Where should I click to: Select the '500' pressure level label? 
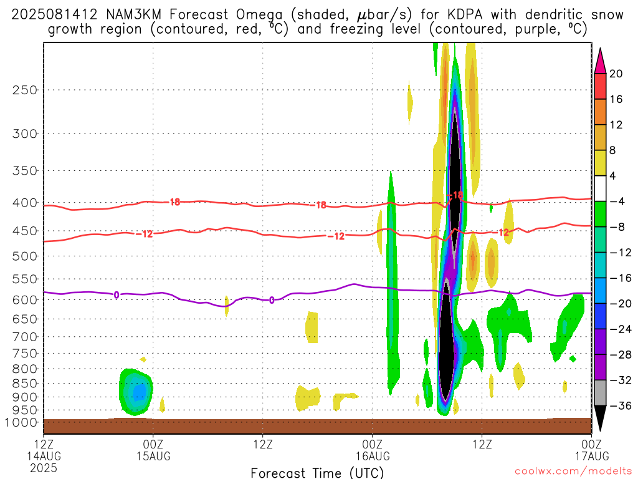24,256
